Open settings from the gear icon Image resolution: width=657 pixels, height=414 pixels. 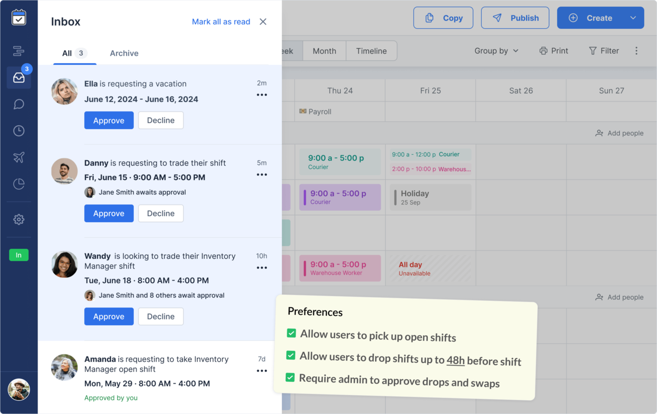18,219
